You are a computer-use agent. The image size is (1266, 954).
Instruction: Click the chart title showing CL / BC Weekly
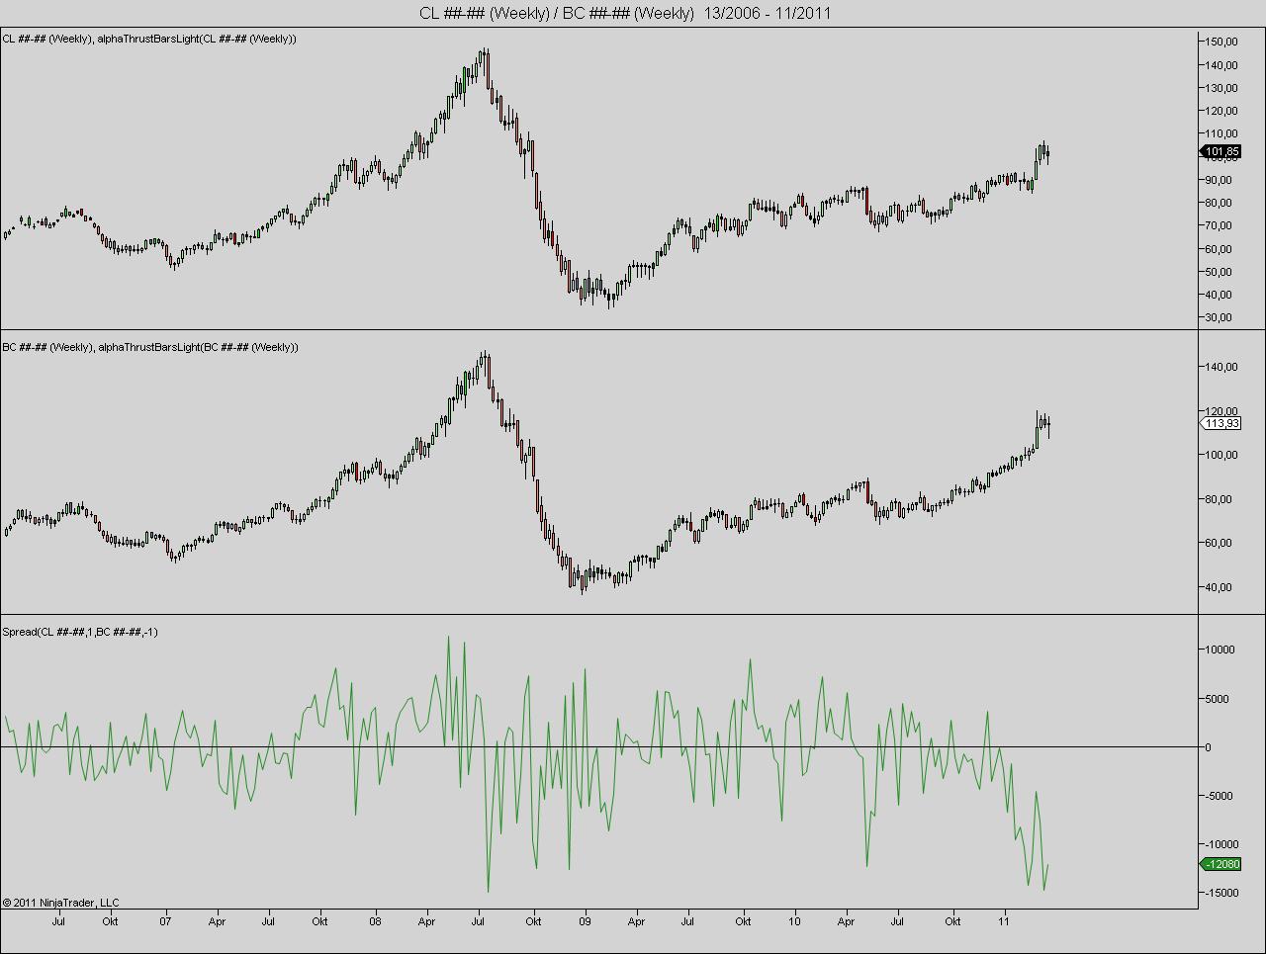point(625,13)
